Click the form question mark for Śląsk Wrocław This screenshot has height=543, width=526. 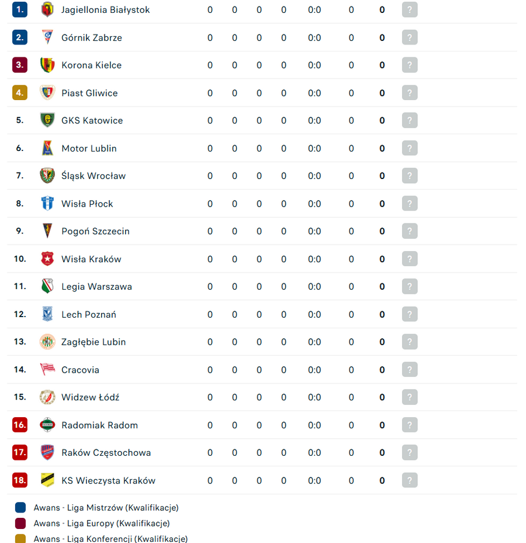(x=410, y=176)
